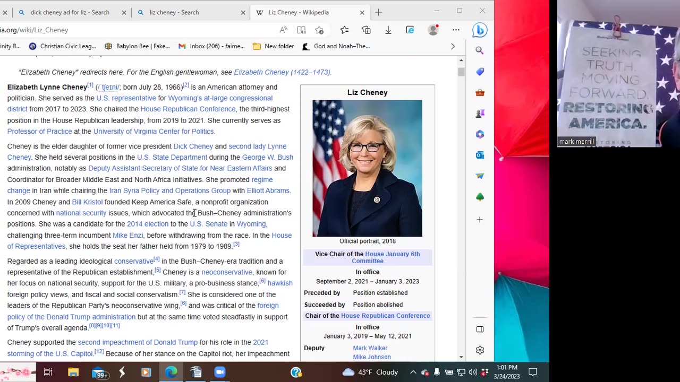680x382 pixels.
Task: Open the sidebar green tree icon
Action: click(x=480, y=197)
